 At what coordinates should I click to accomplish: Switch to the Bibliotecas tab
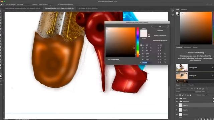[x=188, y=47]
